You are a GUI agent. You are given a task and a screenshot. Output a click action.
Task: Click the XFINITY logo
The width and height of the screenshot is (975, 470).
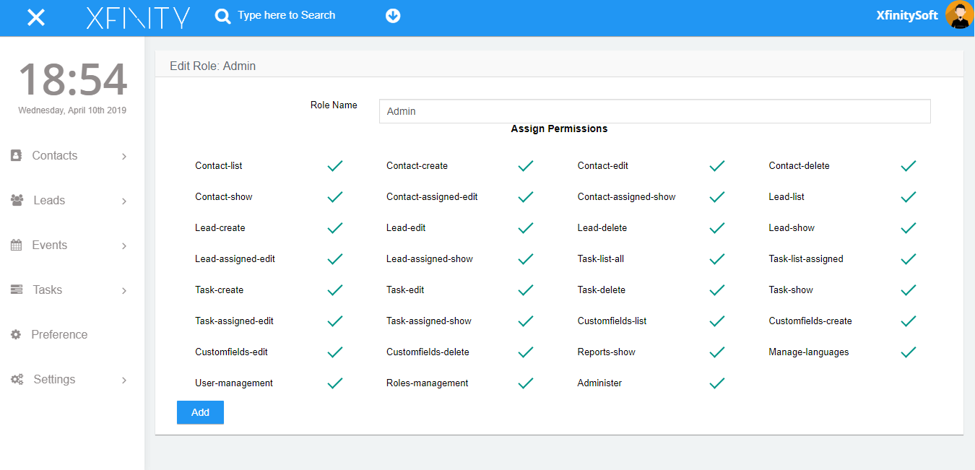138,17
